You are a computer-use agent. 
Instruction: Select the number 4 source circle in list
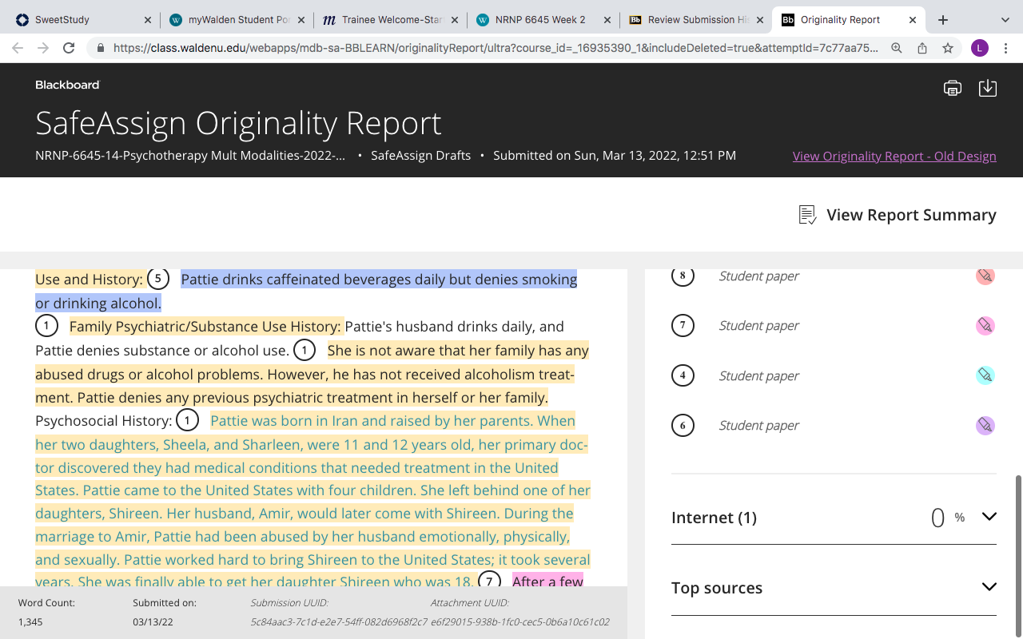coord(683,375)
